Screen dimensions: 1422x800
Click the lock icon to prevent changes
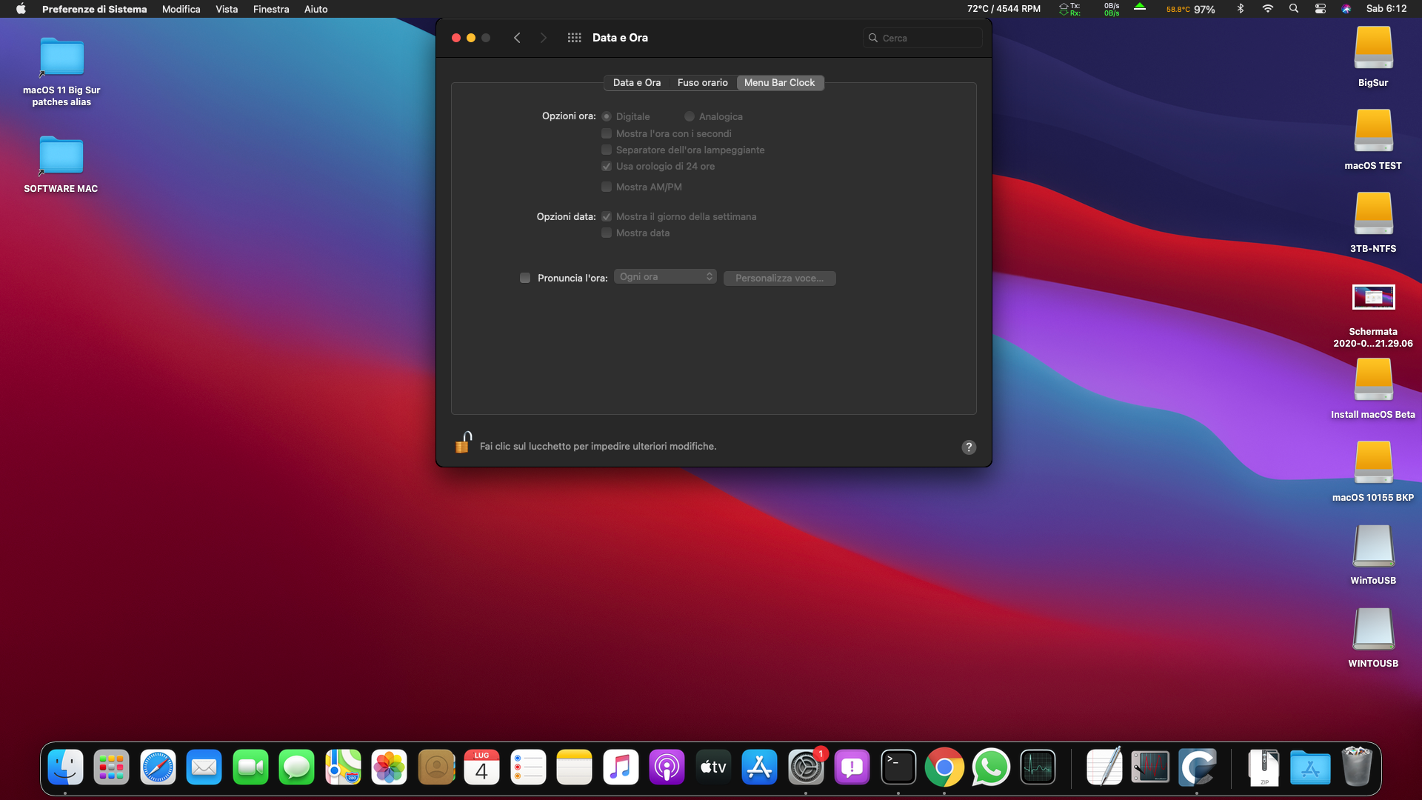pyautogui.click(x=463, y=443)
